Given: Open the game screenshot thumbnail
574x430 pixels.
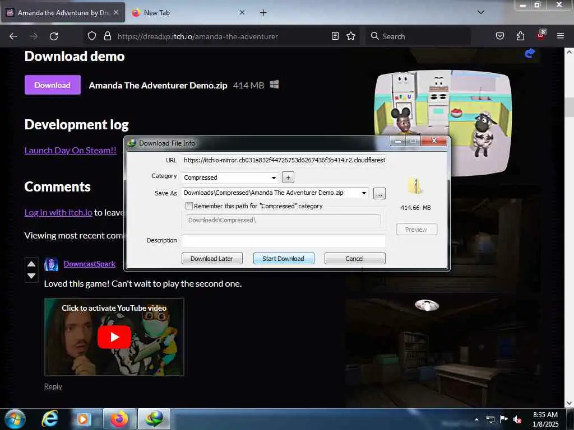Looking at the screenshot, I should click(x=443, y=123).
